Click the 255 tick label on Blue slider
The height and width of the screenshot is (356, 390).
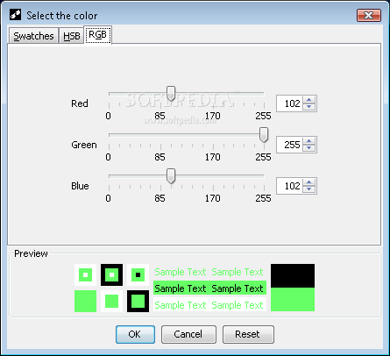263,198
